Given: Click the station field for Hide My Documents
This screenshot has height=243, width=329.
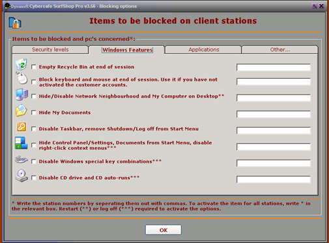Looking at the screenshot, I should (274, 114).
